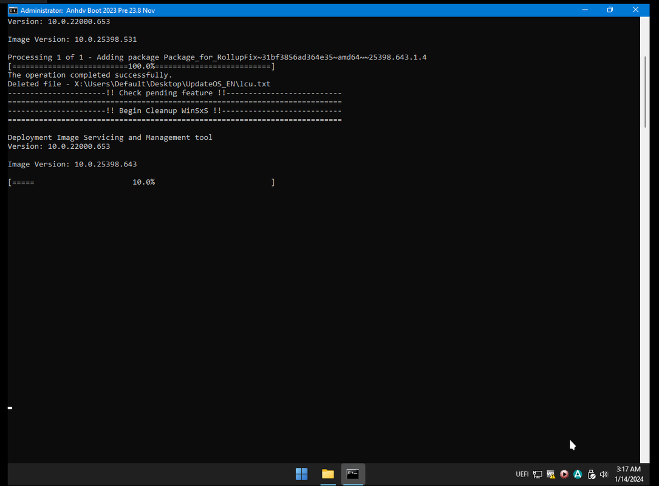
Task: Select the Command Prompt taskbar button
Action: 353,474
